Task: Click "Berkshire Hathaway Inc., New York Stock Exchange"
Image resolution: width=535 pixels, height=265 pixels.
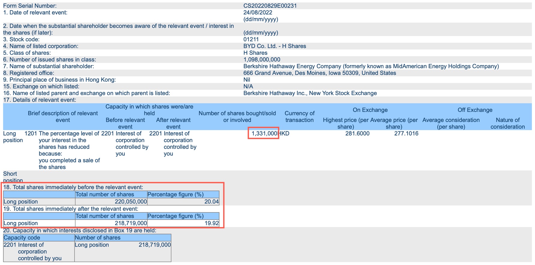Action: coord(310,93)
